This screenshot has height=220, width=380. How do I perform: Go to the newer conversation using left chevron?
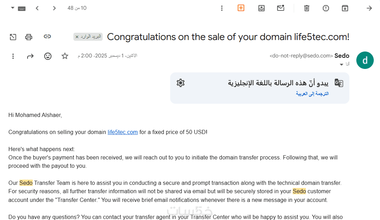(x=37, y=8)
